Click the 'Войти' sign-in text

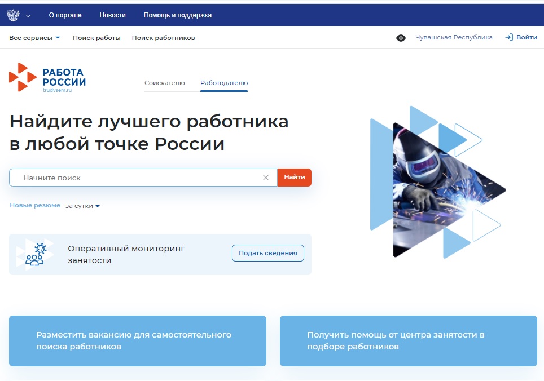pos(527,37)
